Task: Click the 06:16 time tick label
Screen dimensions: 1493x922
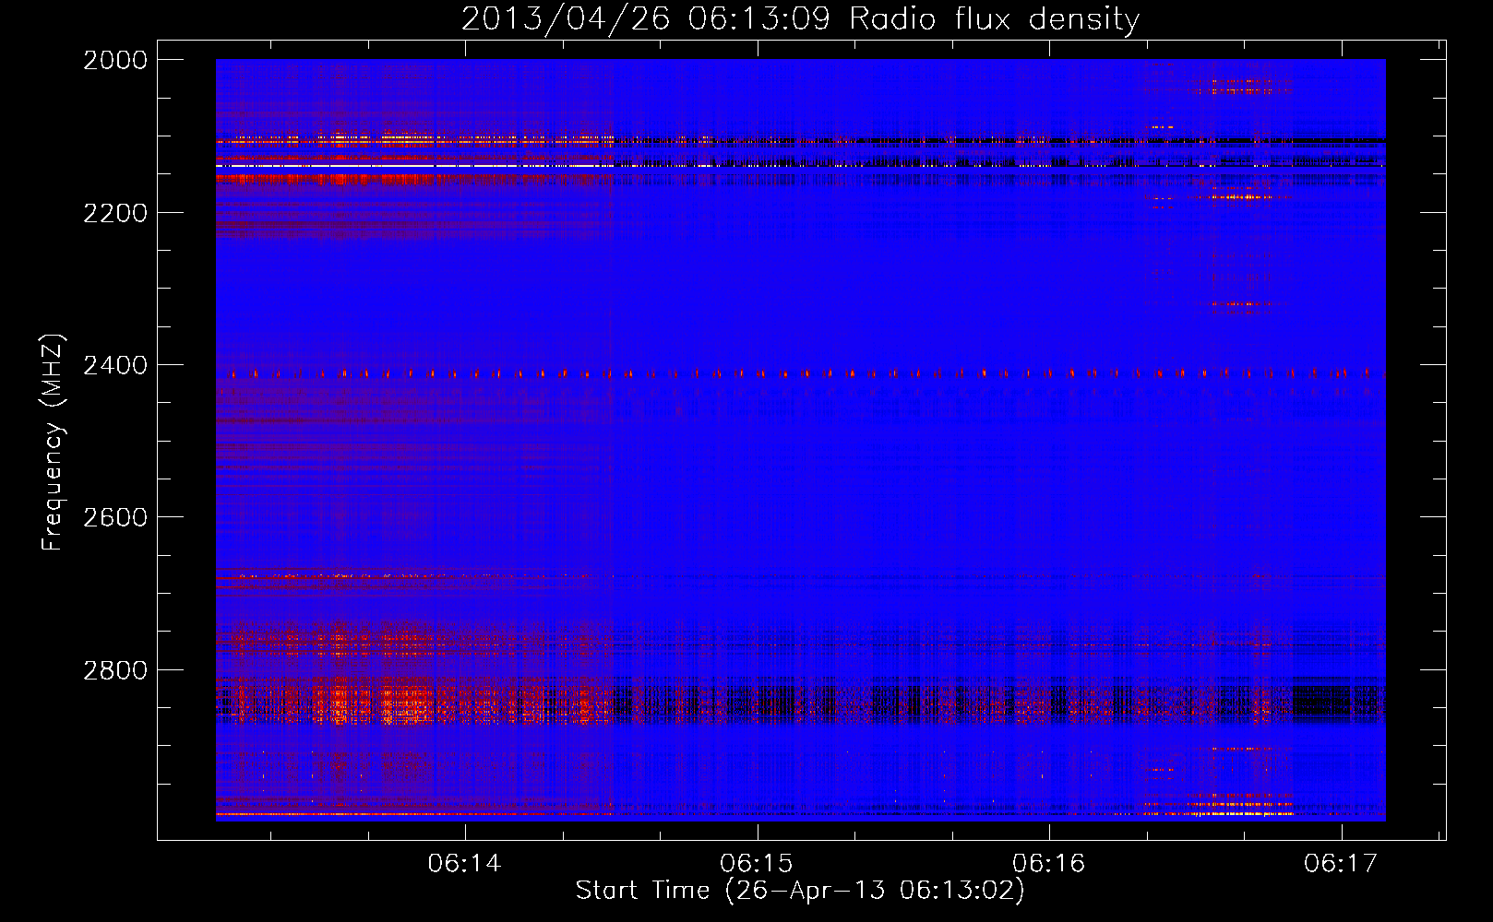Action: point(1049,864)
